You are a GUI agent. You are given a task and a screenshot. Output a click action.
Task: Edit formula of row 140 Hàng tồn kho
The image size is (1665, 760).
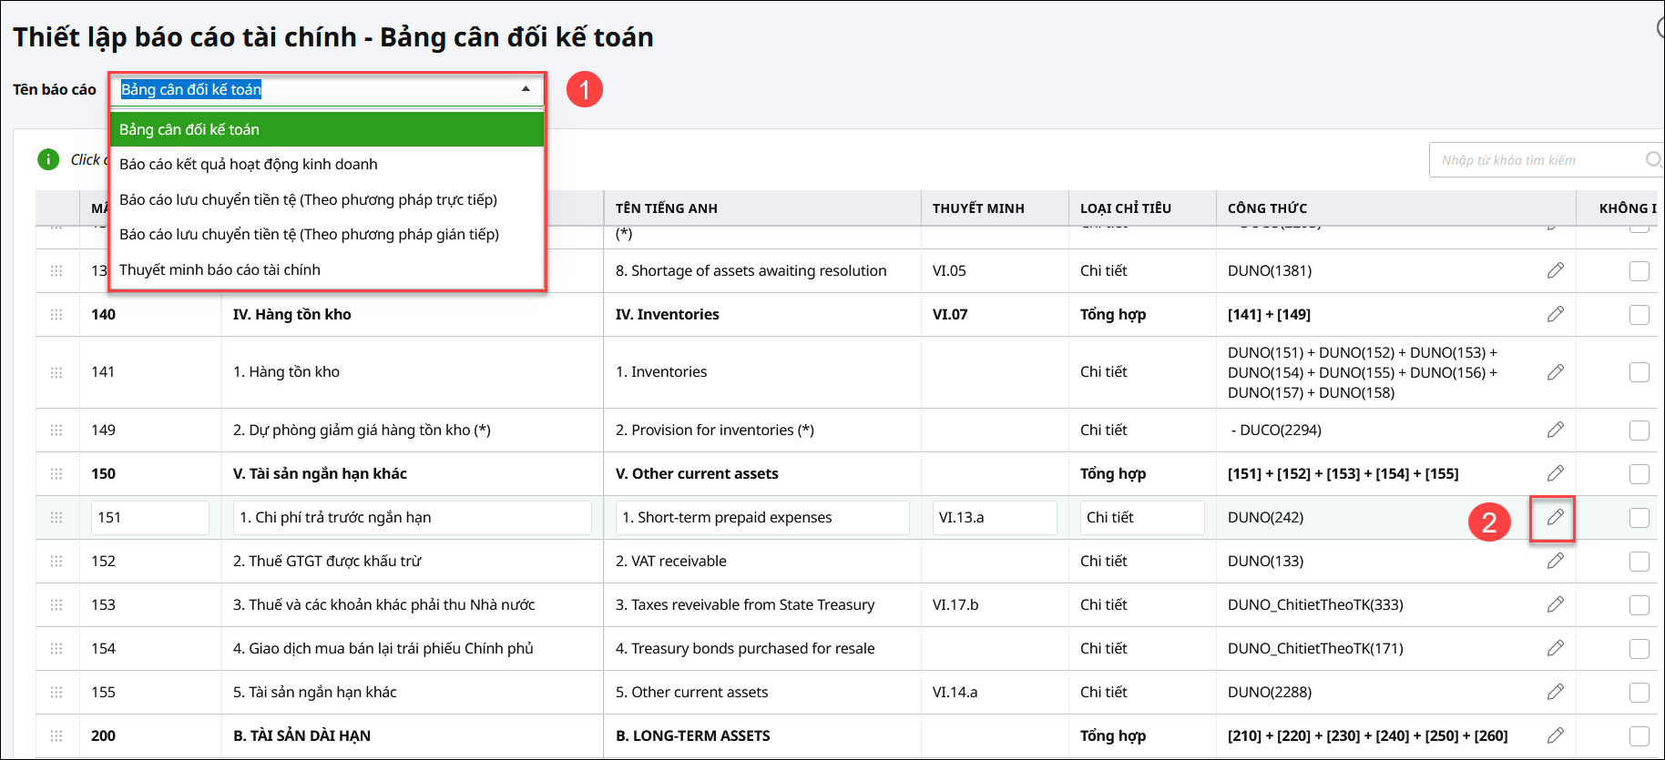pyautogui.click(x=1555, y=314)
